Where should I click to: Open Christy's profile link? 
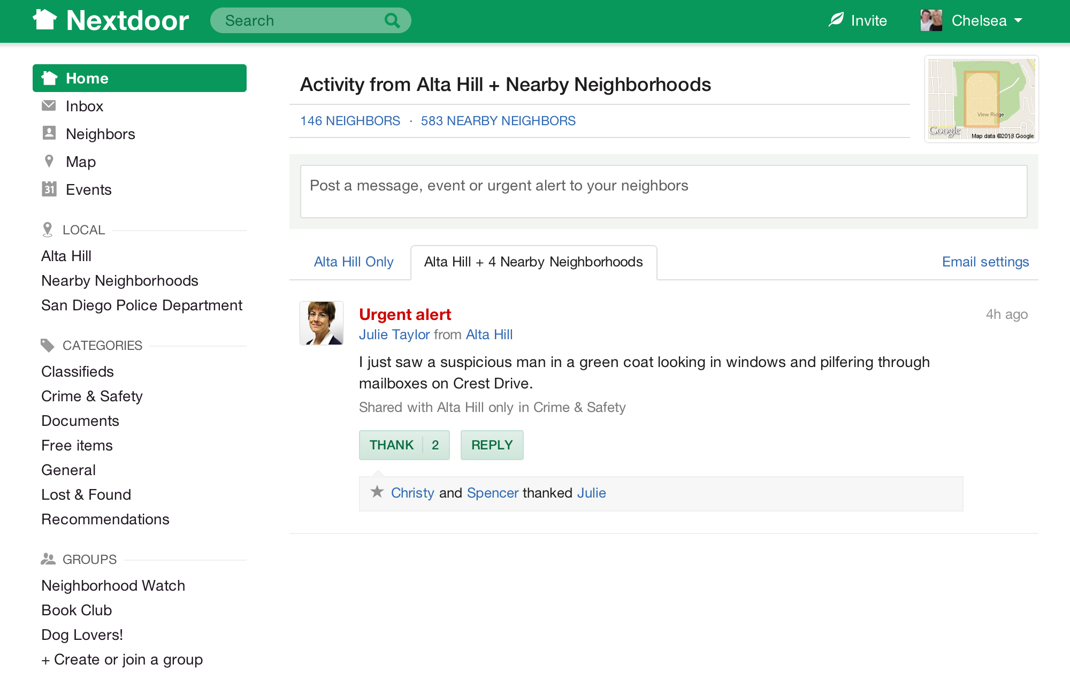tap(412, 493)
